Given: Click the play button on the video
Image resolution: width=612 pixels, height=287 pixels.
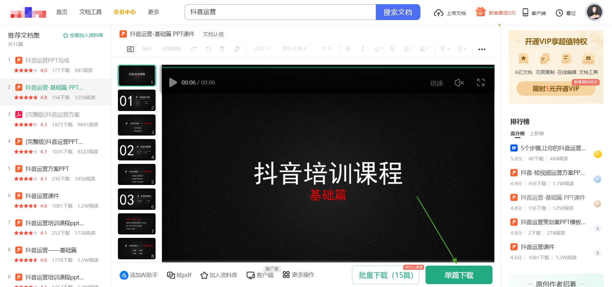Looking at the screenshot, I should pos(173,83).
